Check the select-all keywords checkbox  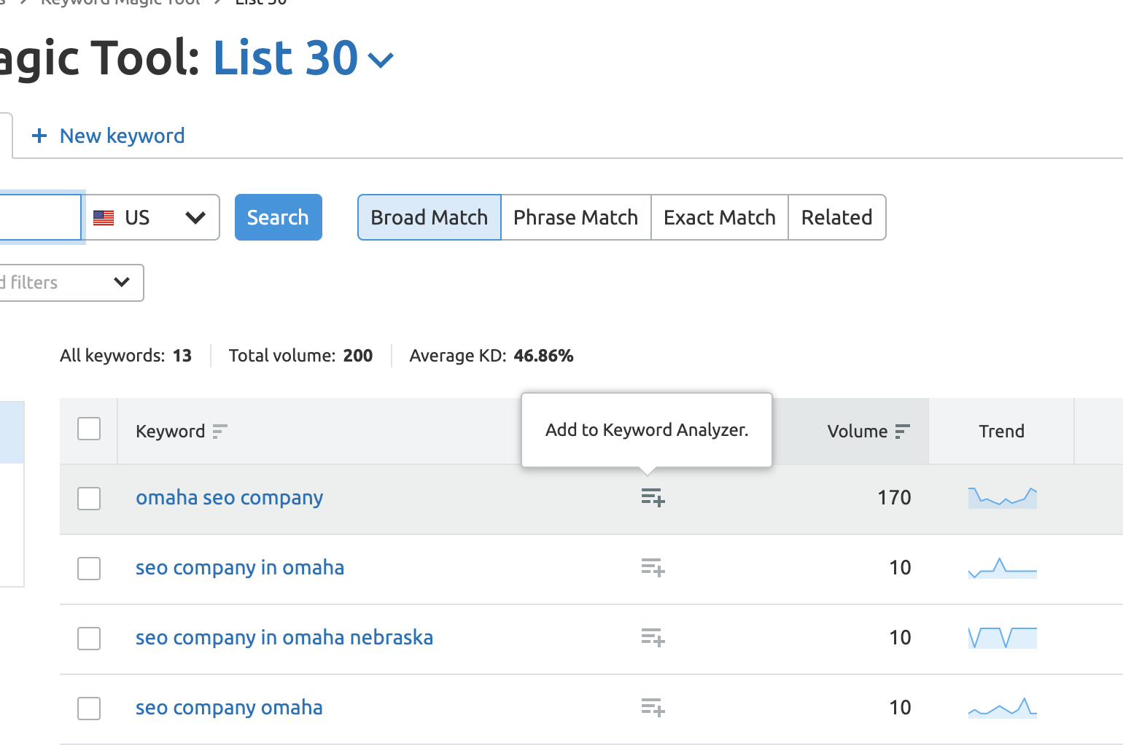pos(89,429)
